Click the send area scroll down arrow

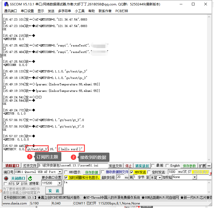(x=209, y=192)
